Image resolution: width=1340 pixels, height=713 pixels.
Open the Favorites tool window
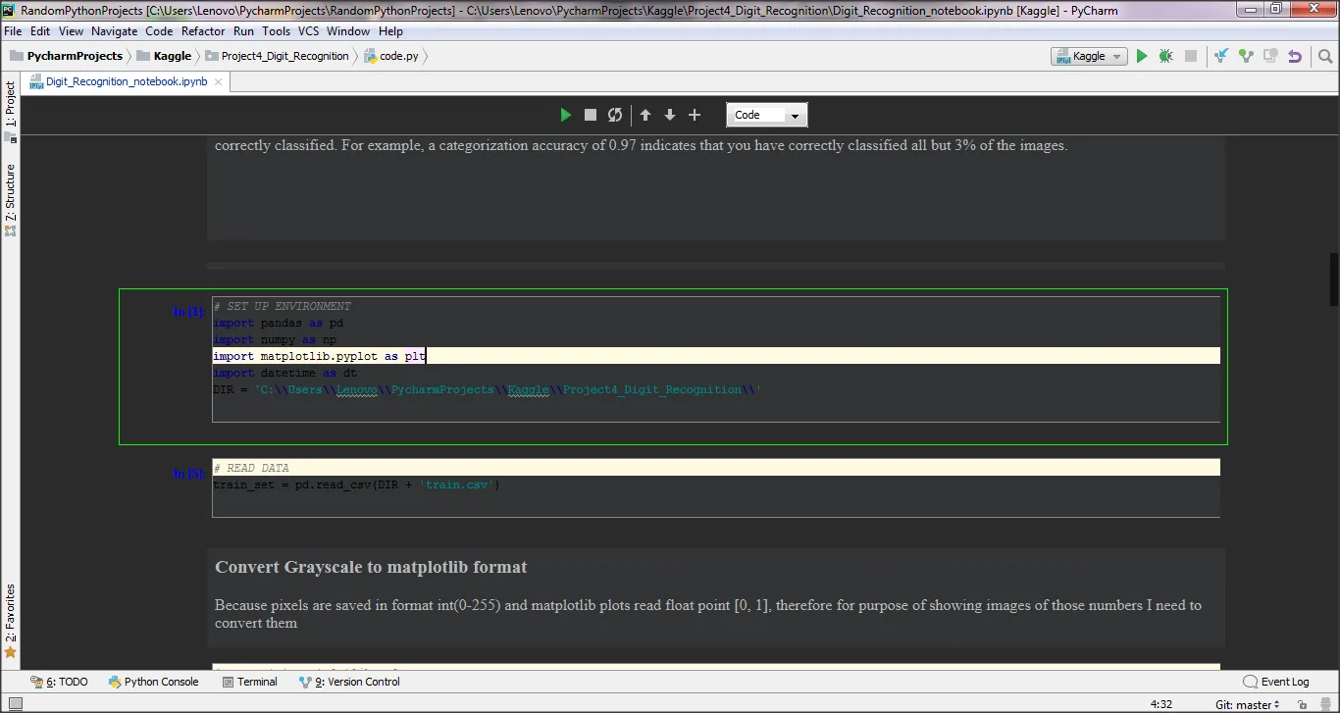(11, 620)
